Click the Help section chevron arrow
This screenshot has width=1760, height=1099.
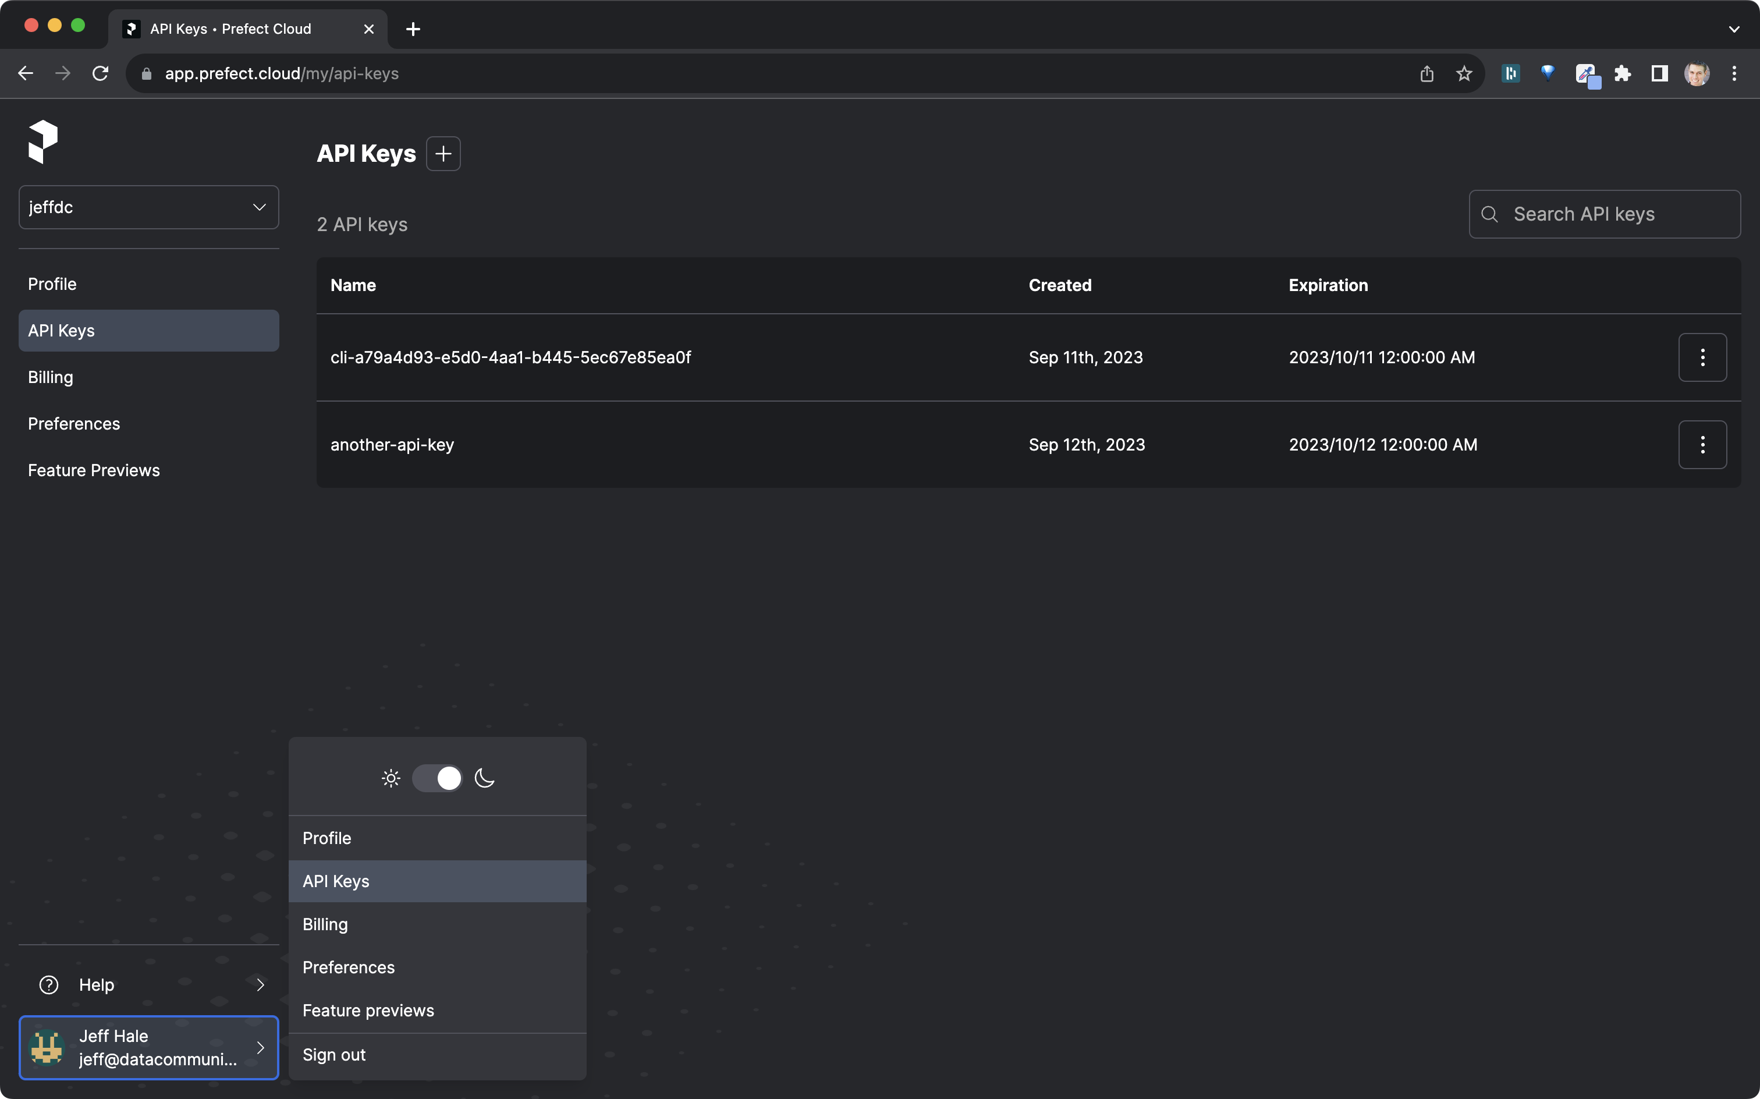[x=260, y=985]
